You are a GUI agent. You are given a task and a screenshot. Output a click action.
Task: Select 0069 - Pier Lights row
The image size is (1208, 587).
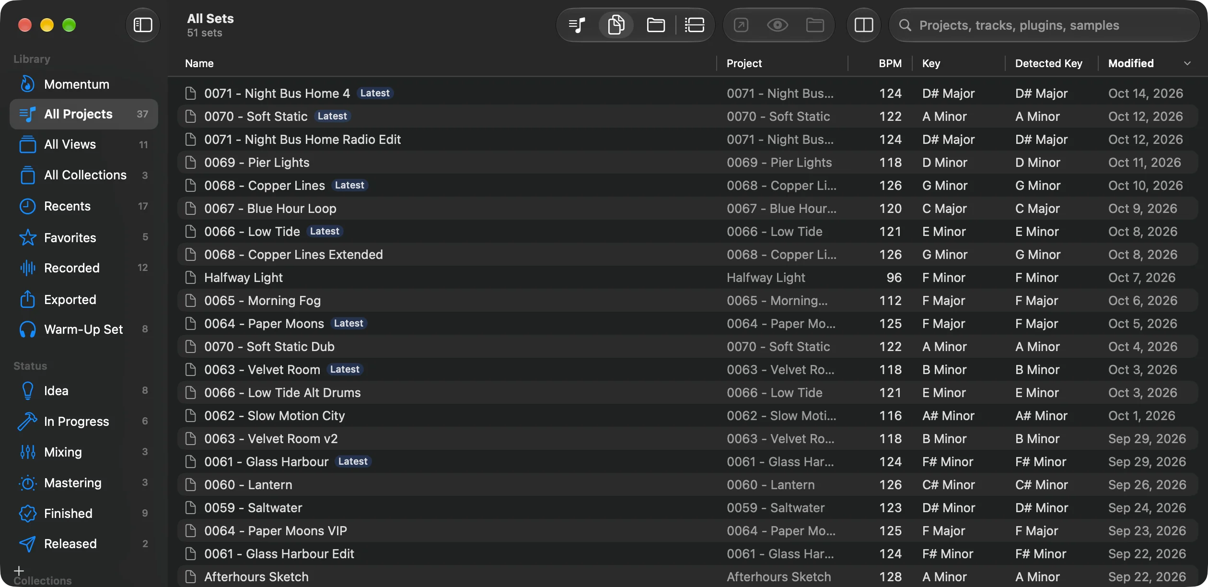pos(687,162)
